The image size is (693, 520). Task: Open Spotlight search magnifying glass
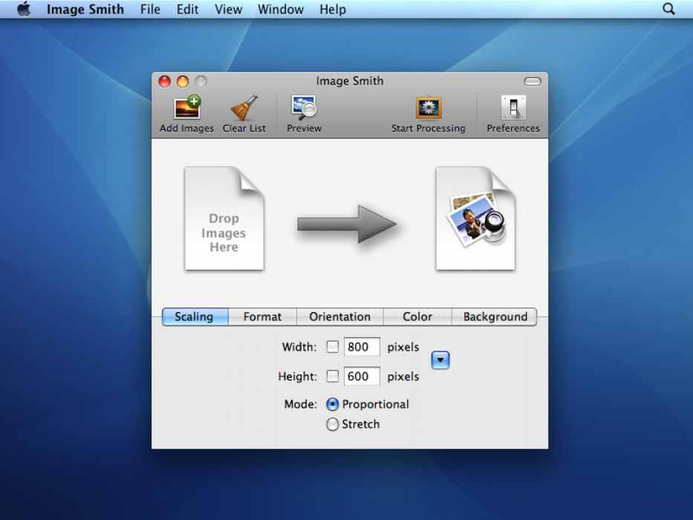tap(668, 10)
